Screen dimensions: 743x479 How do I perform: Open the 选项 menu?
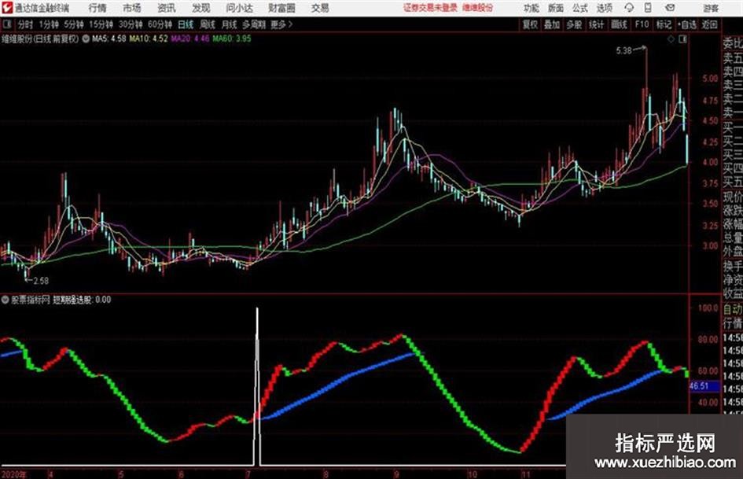pos(604,8)
